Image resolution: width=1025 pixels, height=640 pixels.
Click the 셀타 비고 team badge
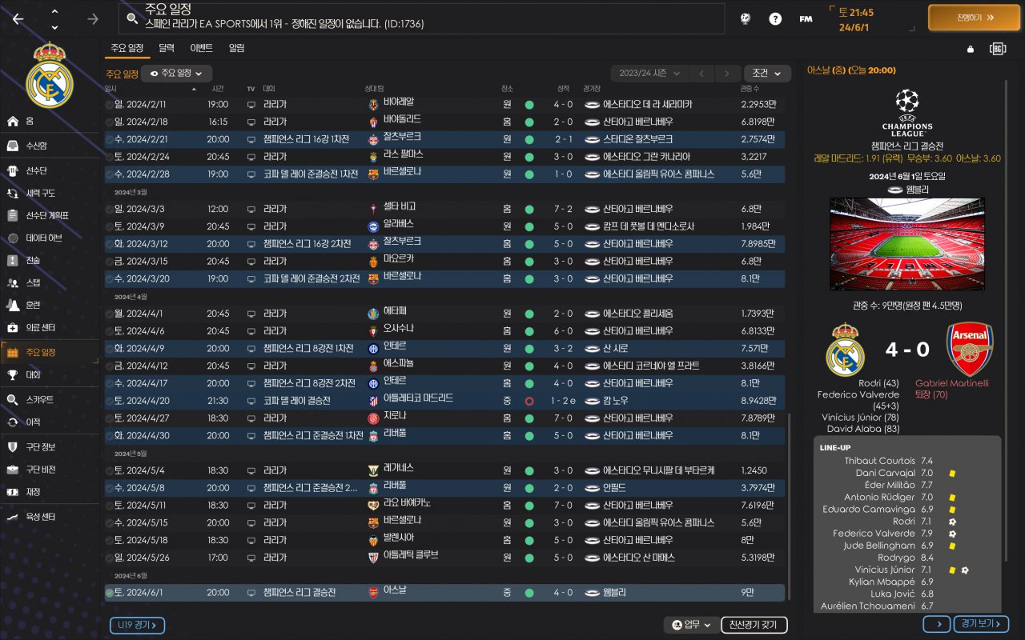point(373,209)
